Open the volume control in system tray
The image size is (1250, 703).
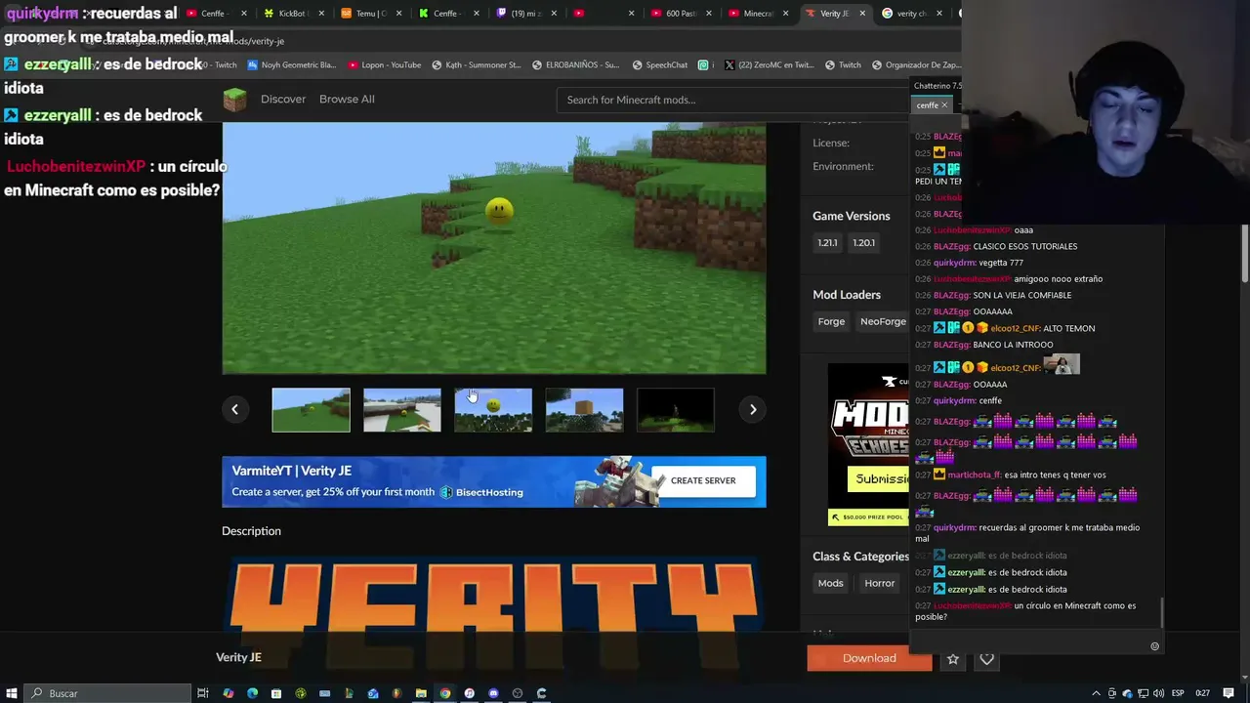[x=1158, y=693]
